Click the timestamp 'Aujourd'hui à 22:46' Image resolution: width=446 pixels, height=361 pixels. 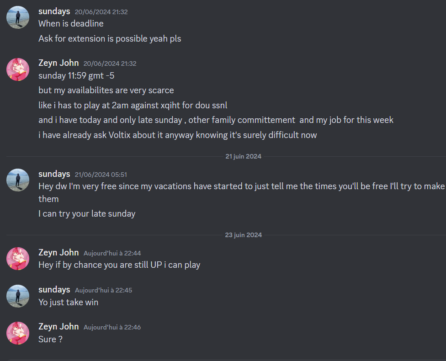click(112, 327)
